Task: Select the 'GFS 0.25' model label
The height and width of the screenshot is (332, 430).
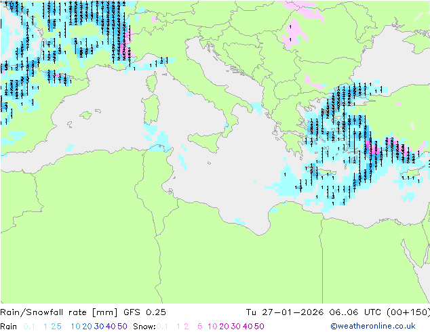Action: point(144,312)
